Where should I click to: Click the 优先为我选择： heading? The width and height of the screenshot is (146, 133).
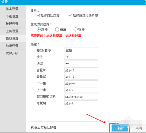point(41,24)
